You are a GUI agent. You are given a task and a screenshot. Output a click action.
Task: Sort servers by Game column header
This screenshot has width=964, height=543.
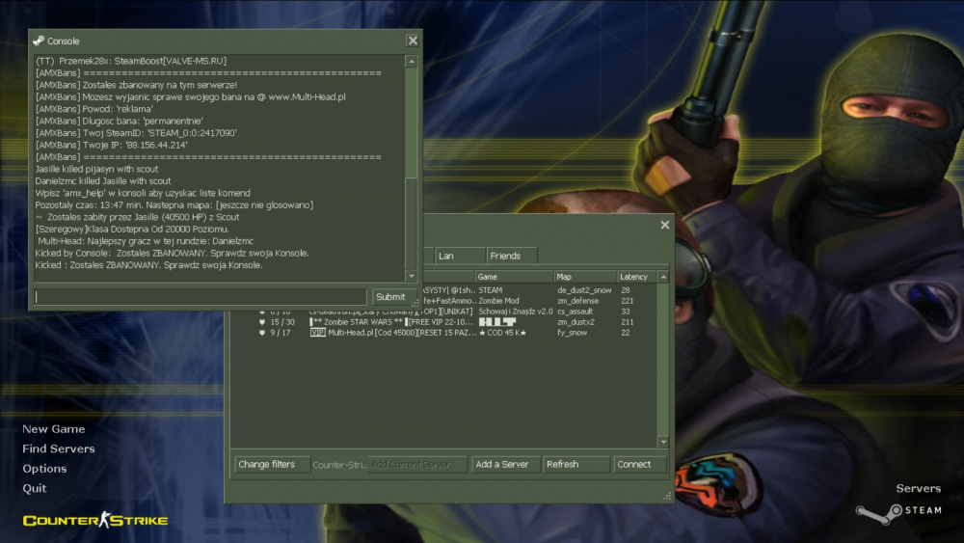click(512, 277)
